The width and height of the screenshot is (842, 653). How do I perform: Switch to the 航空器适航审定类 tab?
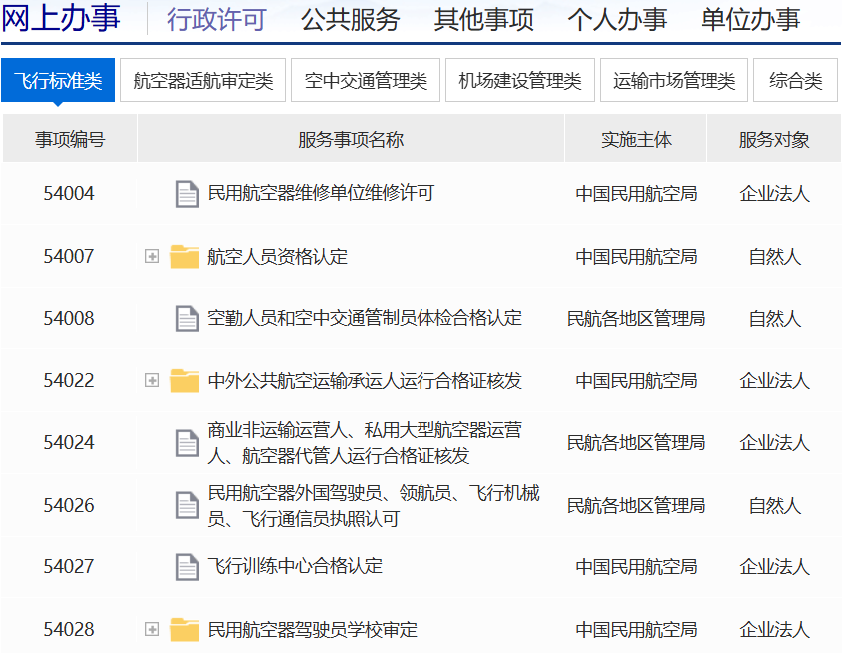(x=203, y=80)
